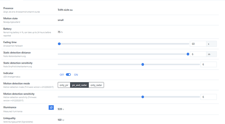
Task: Click the Fading time slider handle
Action: 59,44
